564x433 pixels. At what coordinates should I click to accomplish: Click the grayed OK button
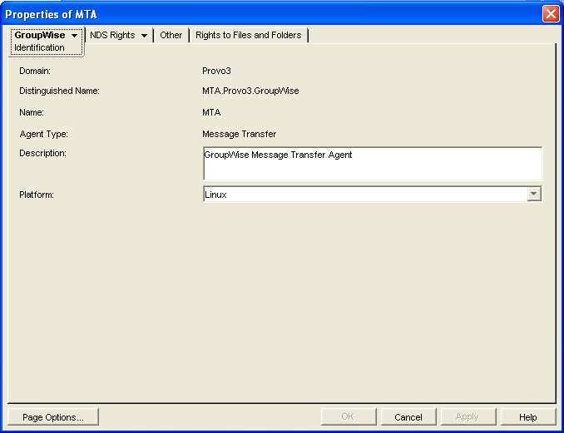(349, 417)
